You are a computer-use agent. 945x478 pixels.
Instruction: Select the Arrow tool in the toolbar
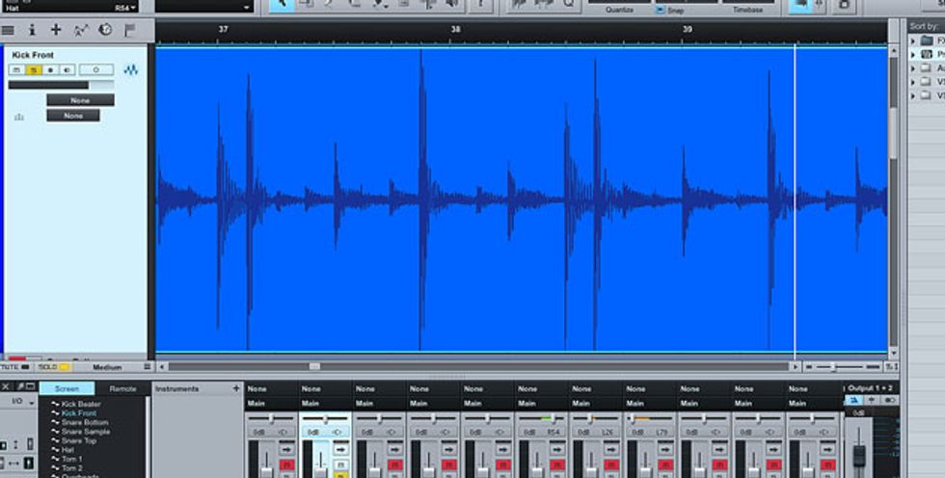tap(282, 5)
